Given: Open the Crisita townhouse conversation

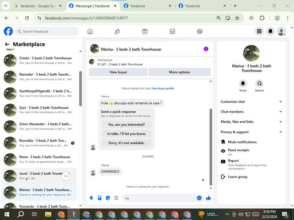Looking at the screenshot, I should coord(39,60).
